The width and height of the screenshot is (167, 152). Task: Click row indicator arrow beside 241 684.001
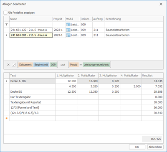6,35
